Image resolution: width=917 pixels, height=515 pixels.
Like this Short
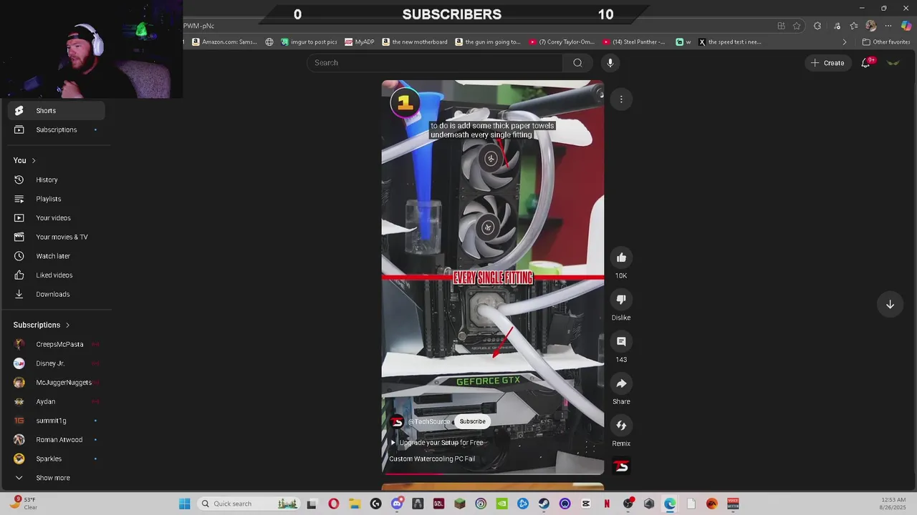point(621,257)
